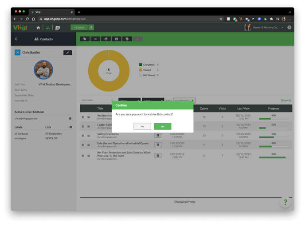
Task: Cancel archiving by clicking No
Action: click(x=142, y=126)
